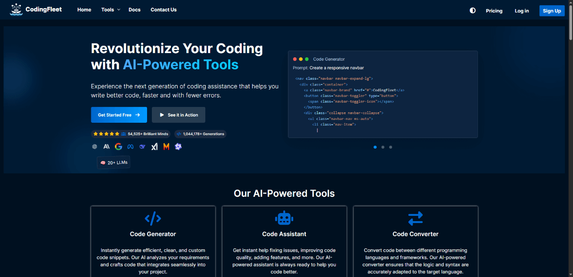Select the OpenAI provider icon
The width and height of the screenshot is (573, 277).
[x=94, y=146]
